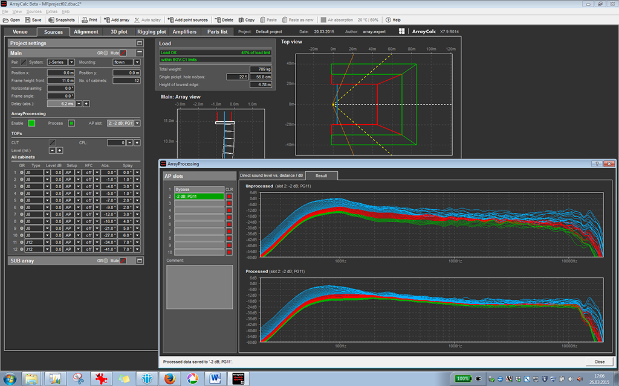Clear AP slot 2 with red CLR square

229,197
